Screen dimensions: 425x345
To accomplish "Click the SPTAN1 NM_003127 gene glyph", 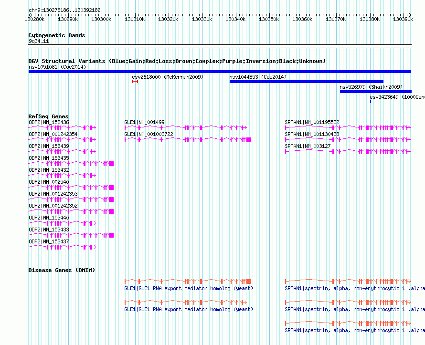I will click(x=348, y=152).
